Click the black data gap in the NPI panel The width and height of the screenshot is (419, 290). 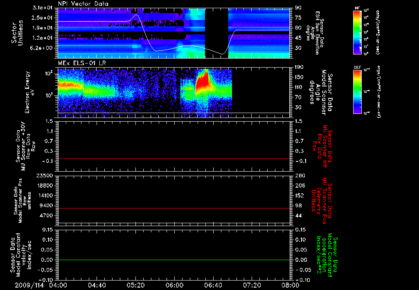coord(217,33)
